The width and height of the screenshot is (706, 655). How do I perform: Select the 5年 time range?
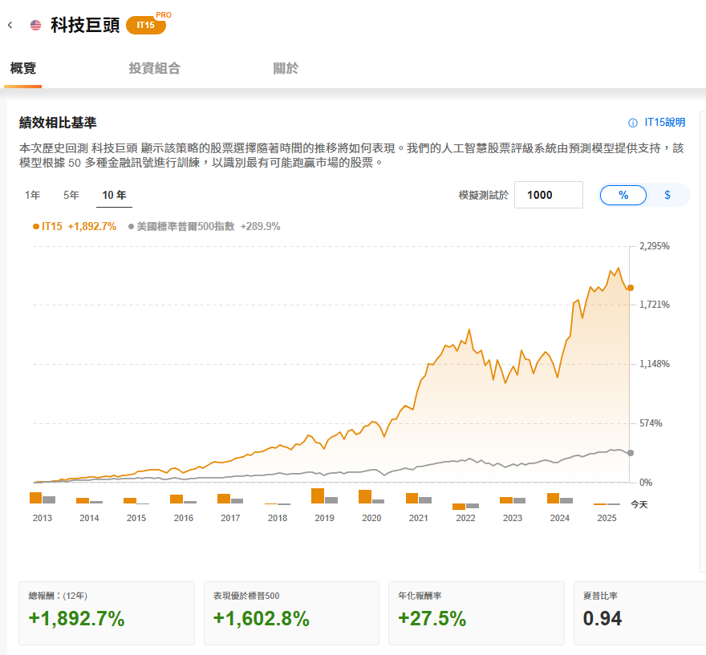tap(71, 196)
